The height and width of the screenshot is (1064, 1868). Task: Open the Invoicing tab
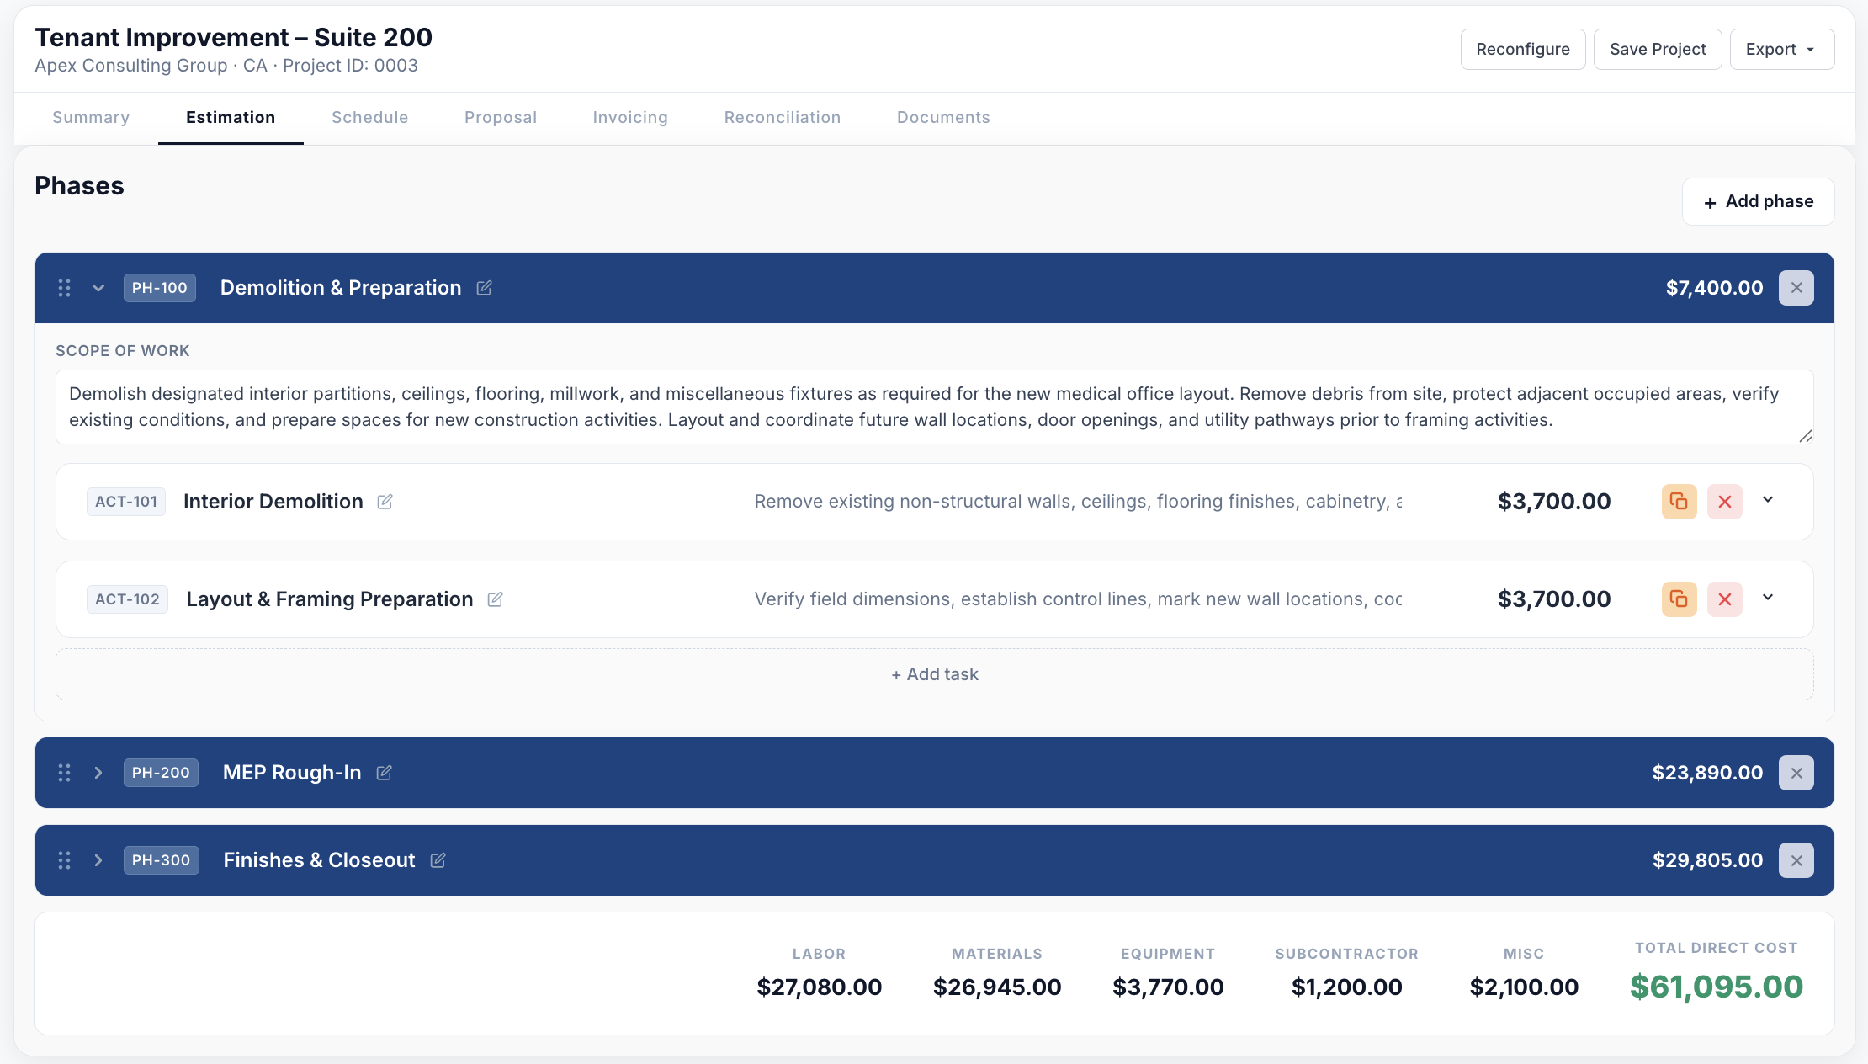pos(630,118)
